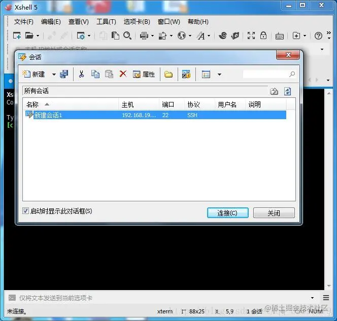Expand the open folder dropdown arrow in toolbar
Image resolution: width=337 pixels, height=321 pixels.
click(x=38, y=35)
